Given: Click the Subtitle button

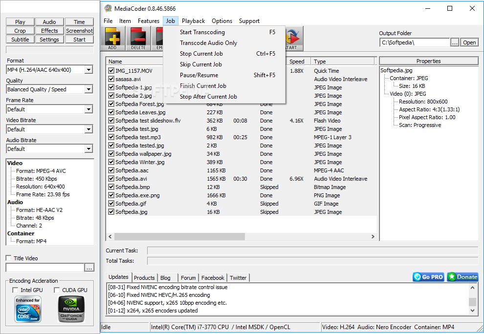Looking at the screenshot, I should pyautogui.click(x=20, y=40).
